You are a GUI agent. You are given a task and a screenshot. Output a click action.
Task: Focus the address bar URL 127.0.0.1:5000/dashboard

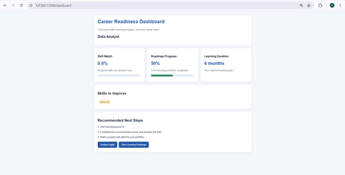(54, 6)
